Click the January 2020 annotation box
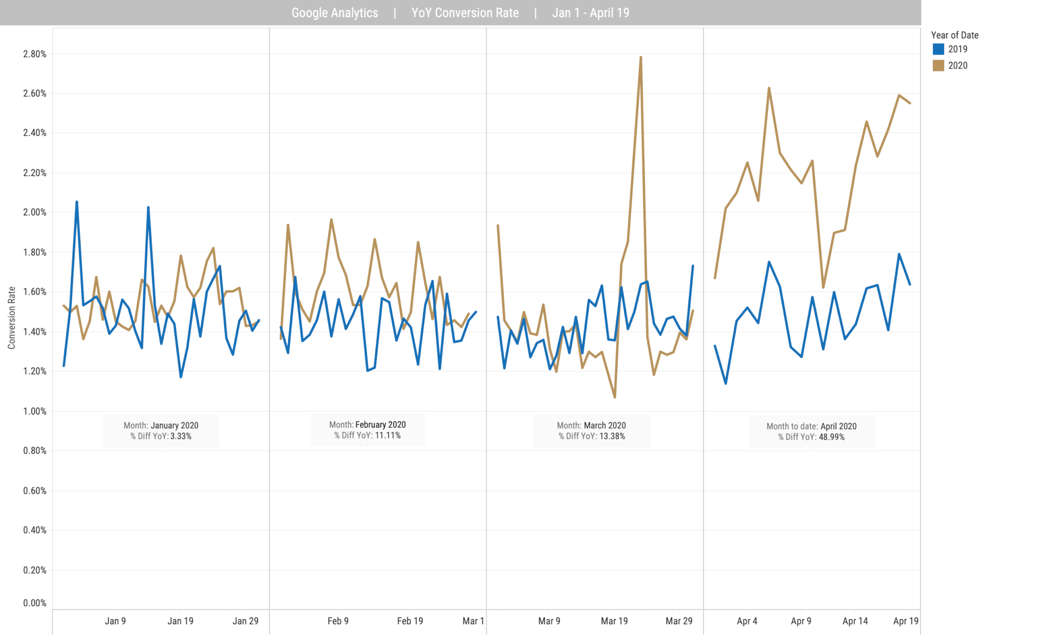This screenshot has width=1045, height=635. coord(161,431)
